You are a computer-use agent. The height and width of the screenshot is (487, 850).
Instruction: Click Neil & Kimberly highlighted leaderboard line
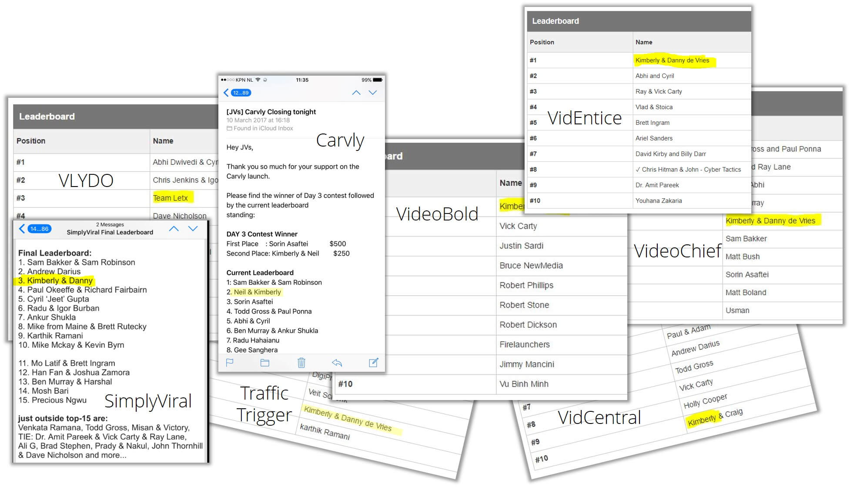(258, 292)
